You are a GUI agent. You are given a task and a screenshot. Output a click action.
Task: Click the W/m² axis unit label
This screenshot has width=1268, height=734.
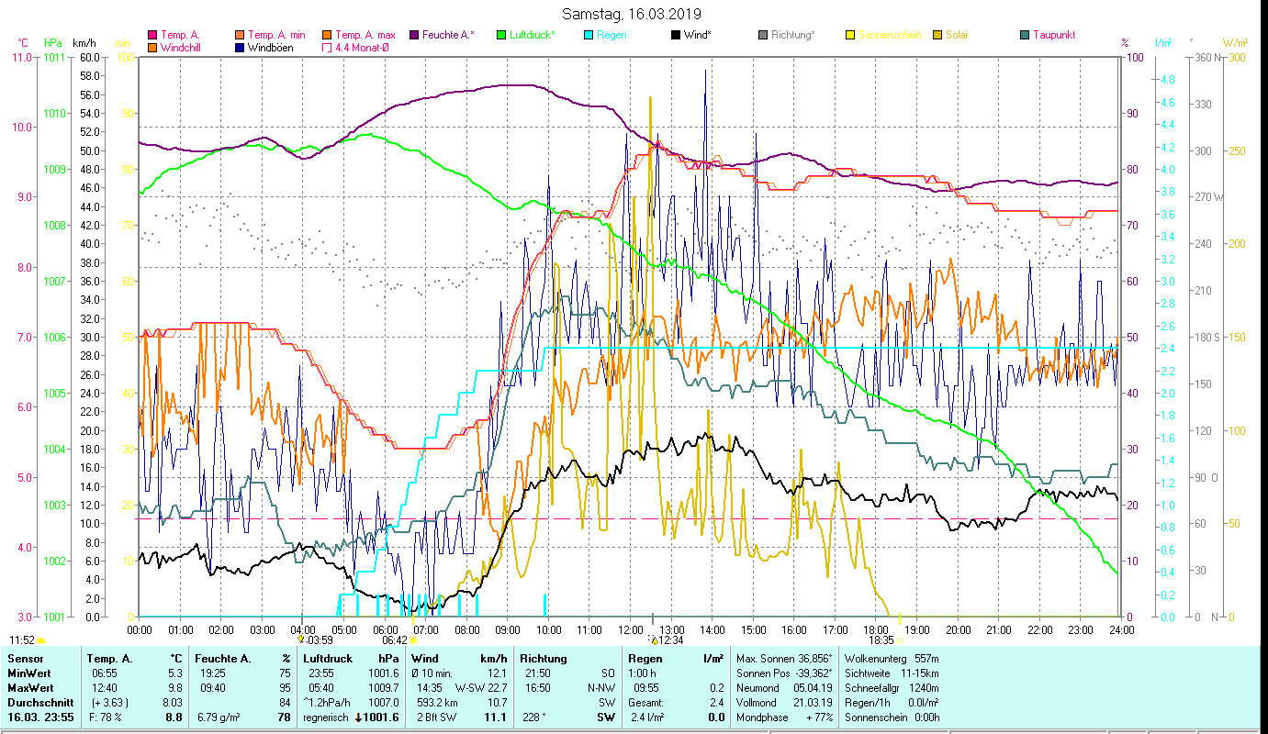(1235, 43)
